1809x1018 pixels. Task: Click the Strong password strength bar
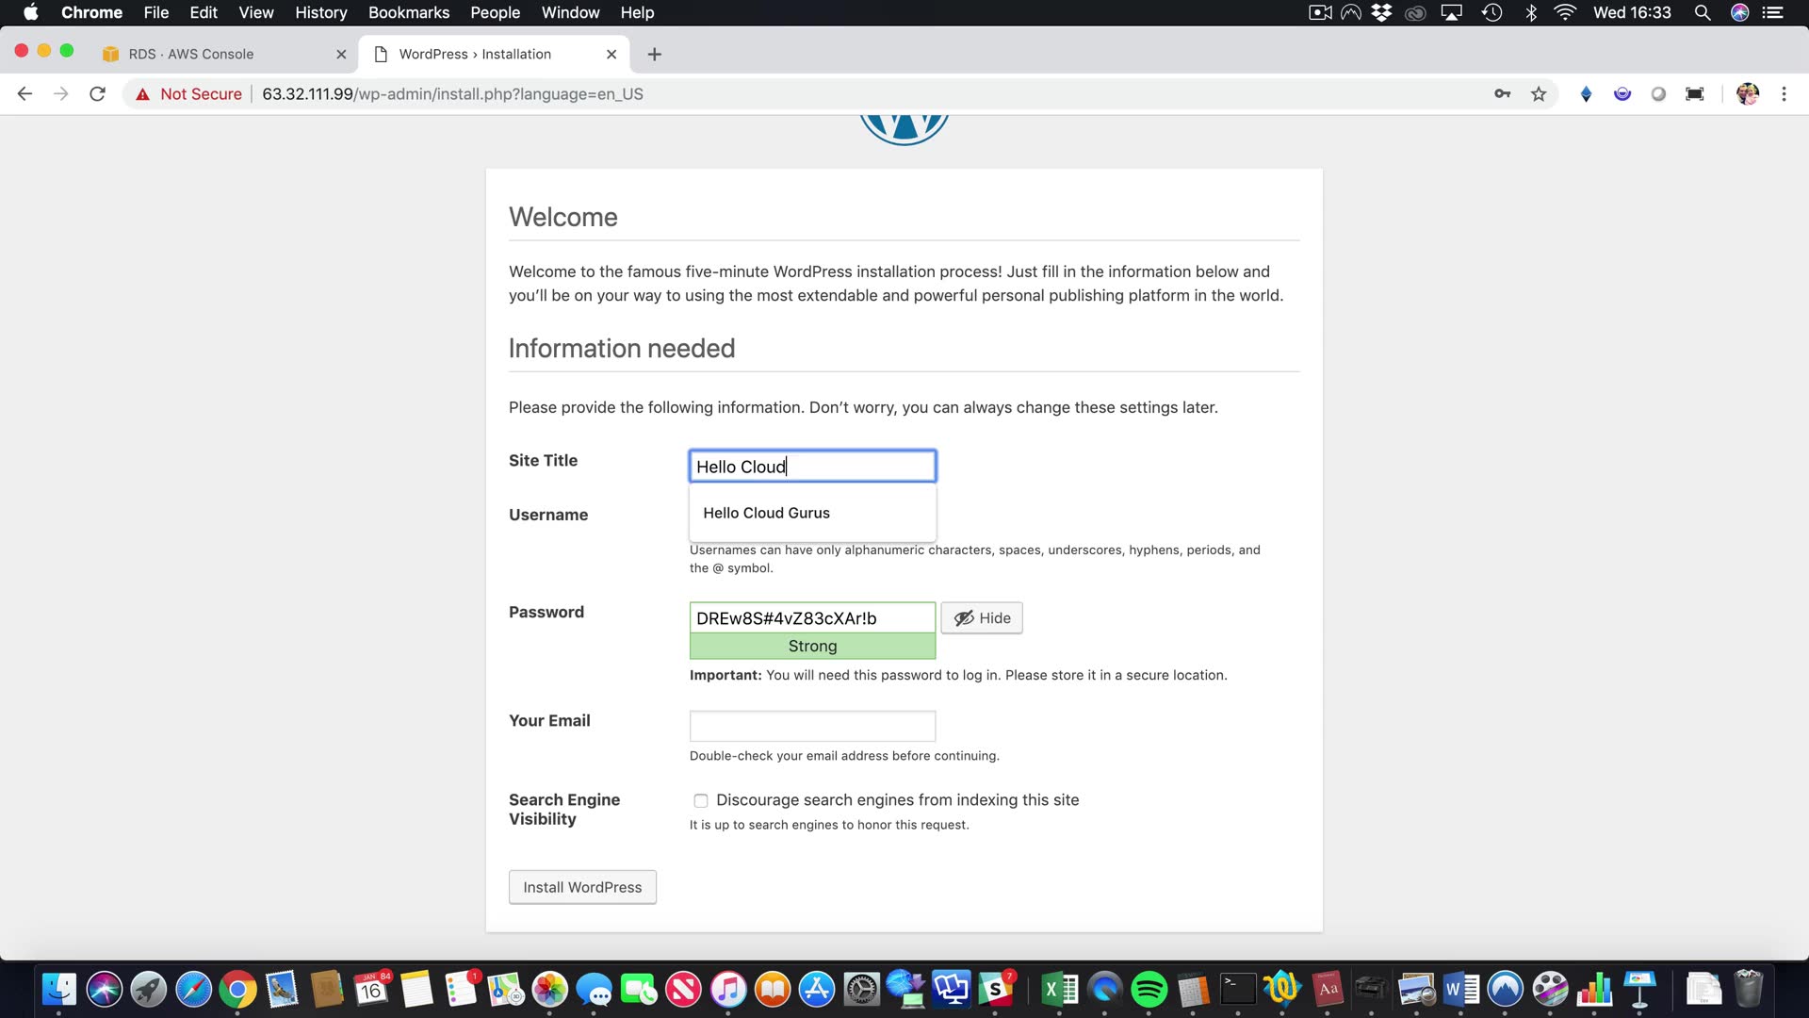click(x=812, y=647)
